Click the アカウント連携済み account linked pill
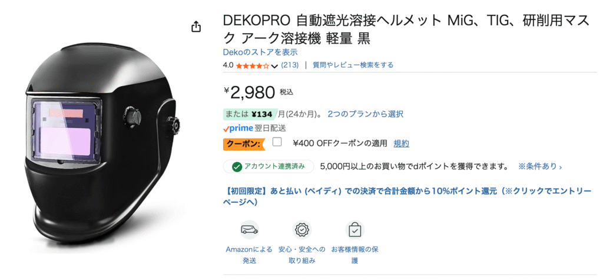 [268, 166]
